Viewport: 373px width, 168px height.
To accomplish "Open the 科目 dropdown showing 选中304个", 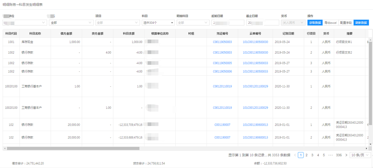I will (158, 22).
